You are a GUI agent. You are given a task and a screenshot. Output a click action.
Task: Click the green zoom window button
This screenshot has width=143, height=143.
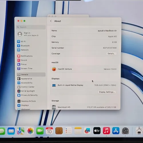pos(25,21)
